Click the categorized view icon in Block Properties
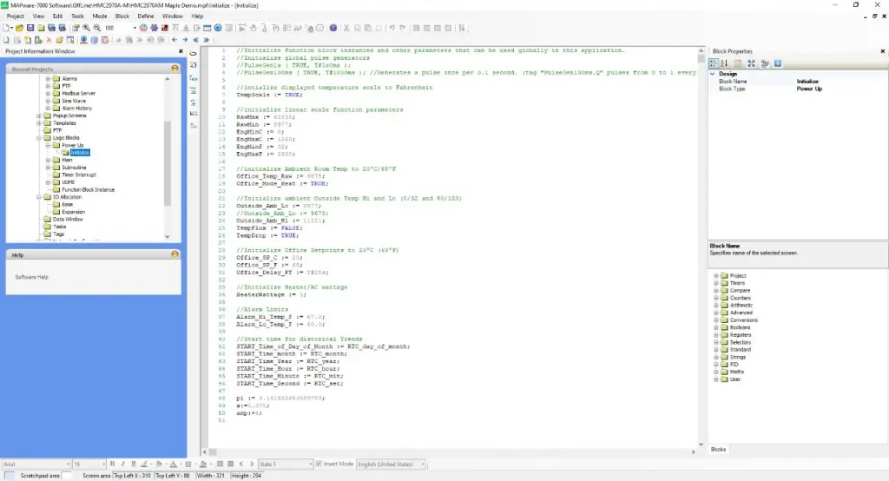 714,63
